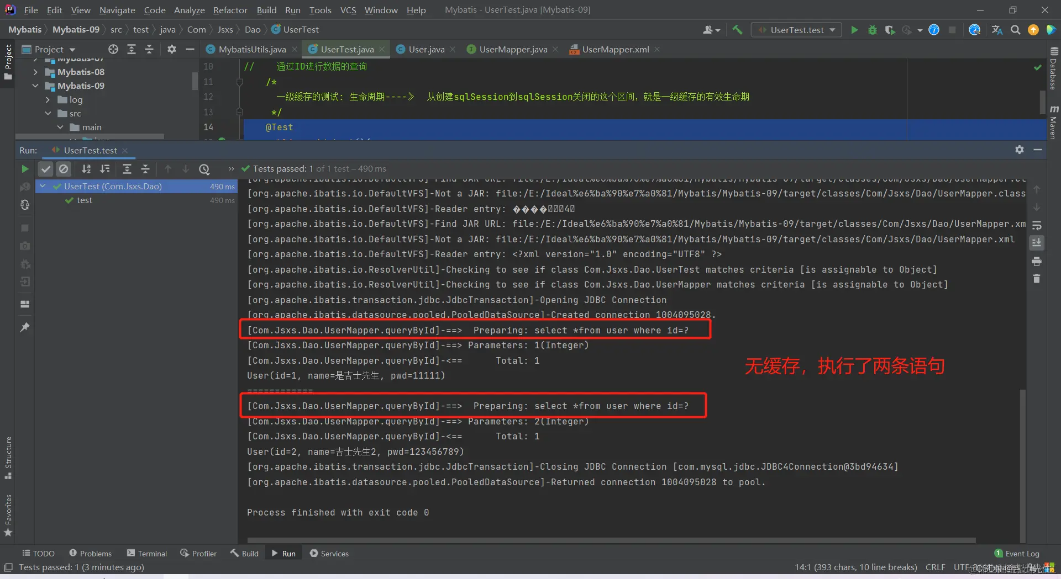Run with coverage shield icon
Screen dimensions: 1061x579
[889, 30]
